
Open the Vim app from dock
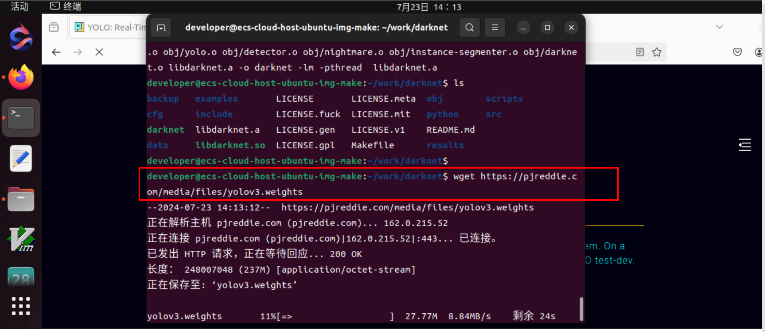coord(21,239)
